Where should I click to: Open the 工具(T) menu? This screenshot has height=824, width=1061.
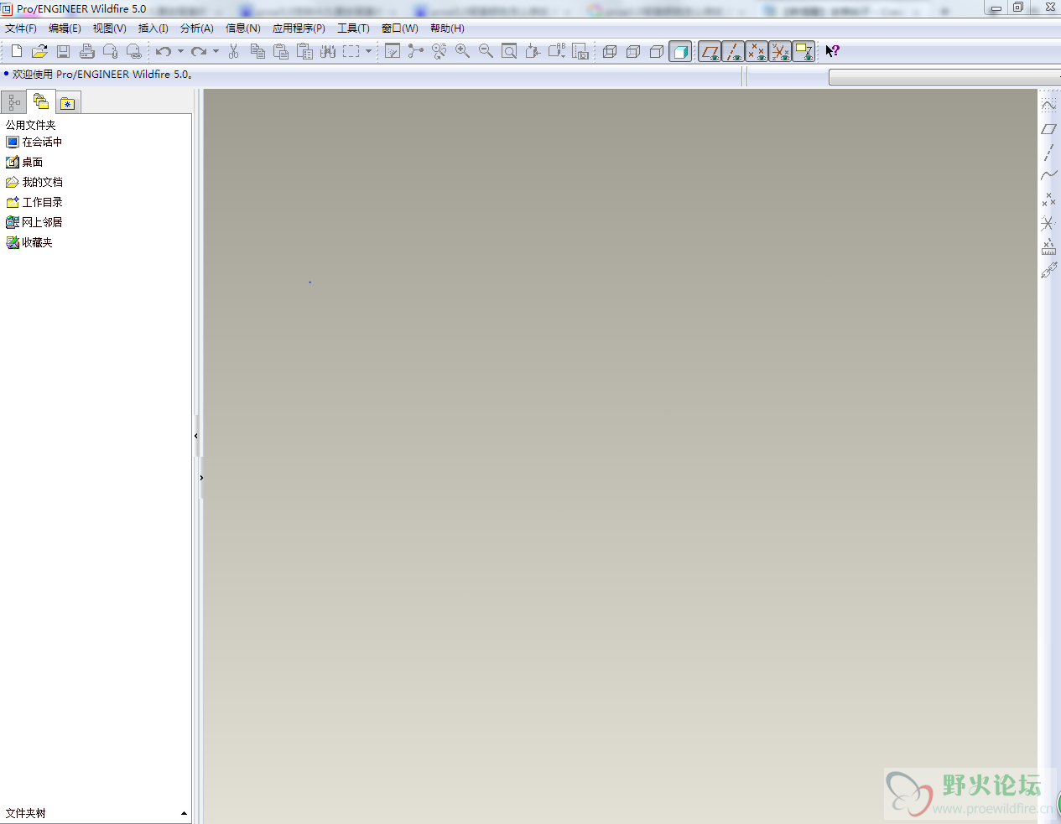(x=353, y=29)
